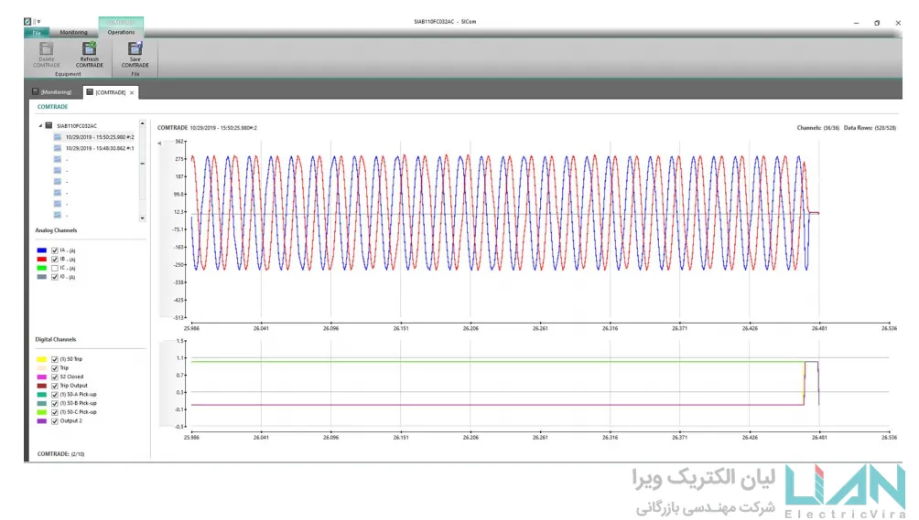This screenshot has width=919, height=520.
Task: Toggle the (1) 50-C Pick-up checkbox
Action: click(55, 412)
